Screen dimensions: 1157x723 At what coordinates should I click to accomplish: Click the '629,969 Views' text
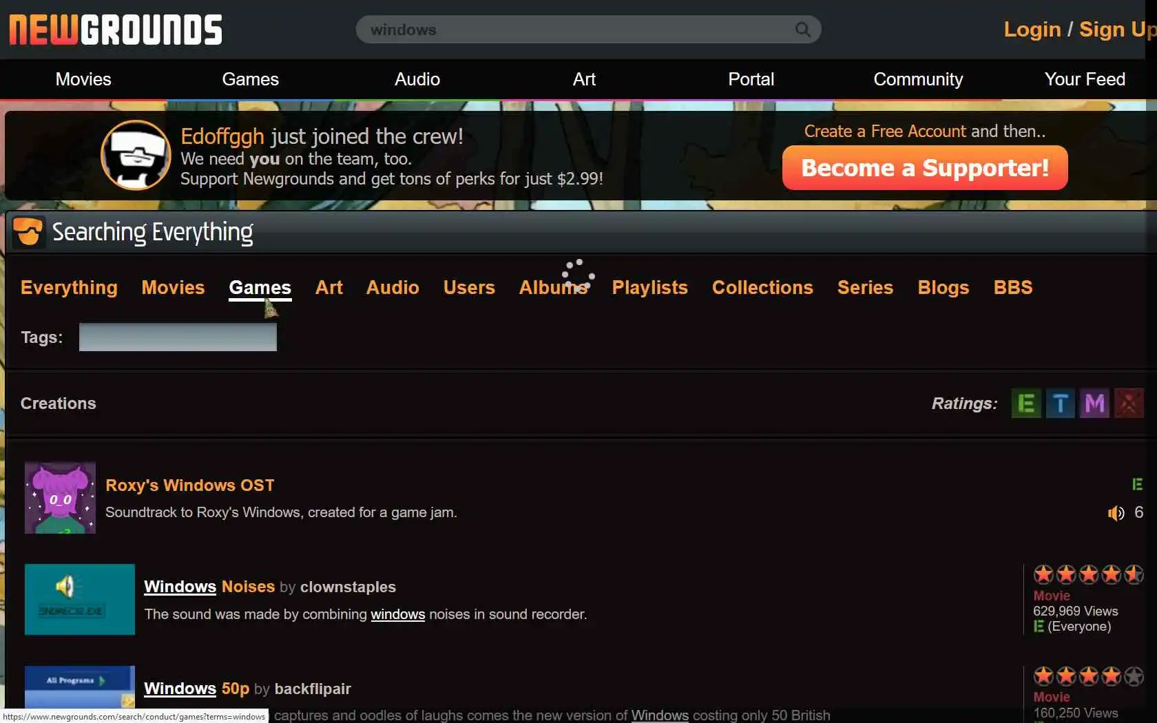[x=1075, y=611]
